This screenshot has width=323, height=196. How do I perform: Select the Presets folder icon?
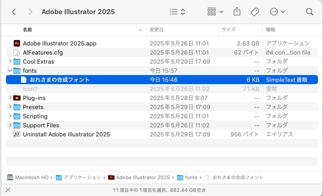coord(17,107)
